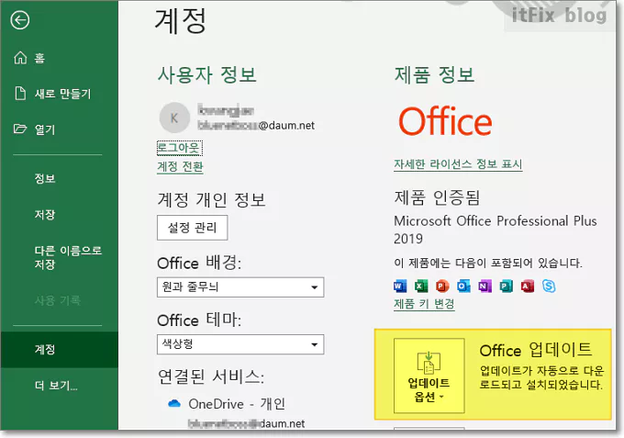The width and height of the screenshot is (624, 438).
Task: Click the user email ending @daum.net
Action: click(x=256, y=126)
